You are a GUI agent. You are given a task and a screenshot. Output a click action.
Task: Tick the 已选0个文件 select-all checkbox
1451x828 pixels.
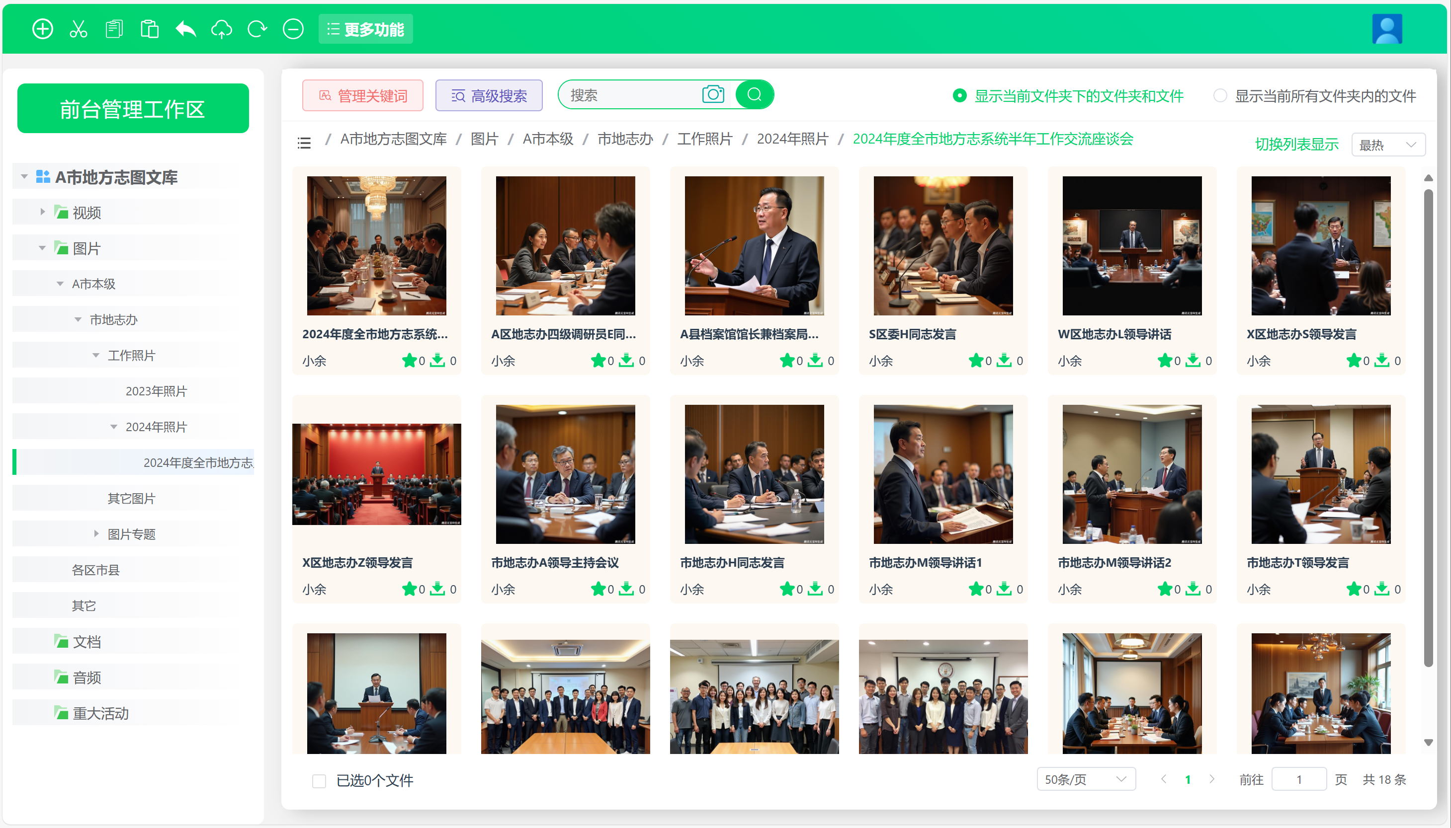coord(319,781)
